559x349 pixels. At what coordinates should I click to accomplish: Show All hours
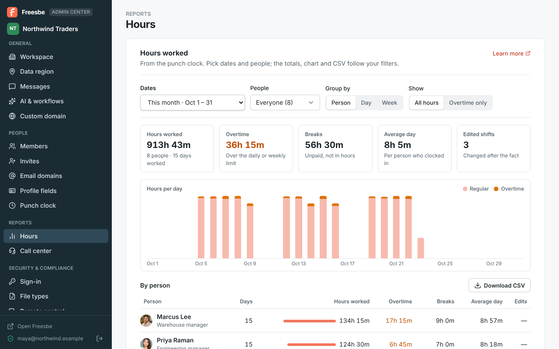[427, 103]
